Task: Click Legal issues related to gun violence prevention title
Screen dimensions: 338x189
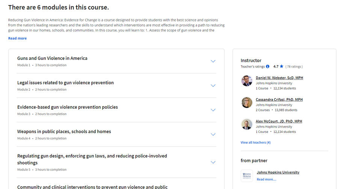Action: tap(65, 82)
